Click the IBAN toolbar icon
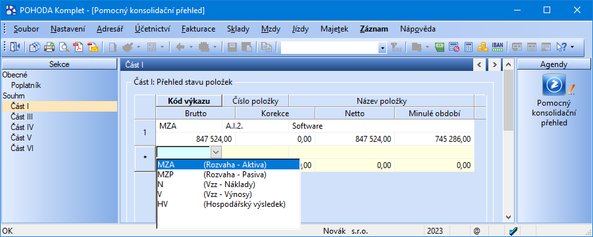 click(x=498, y=47)
